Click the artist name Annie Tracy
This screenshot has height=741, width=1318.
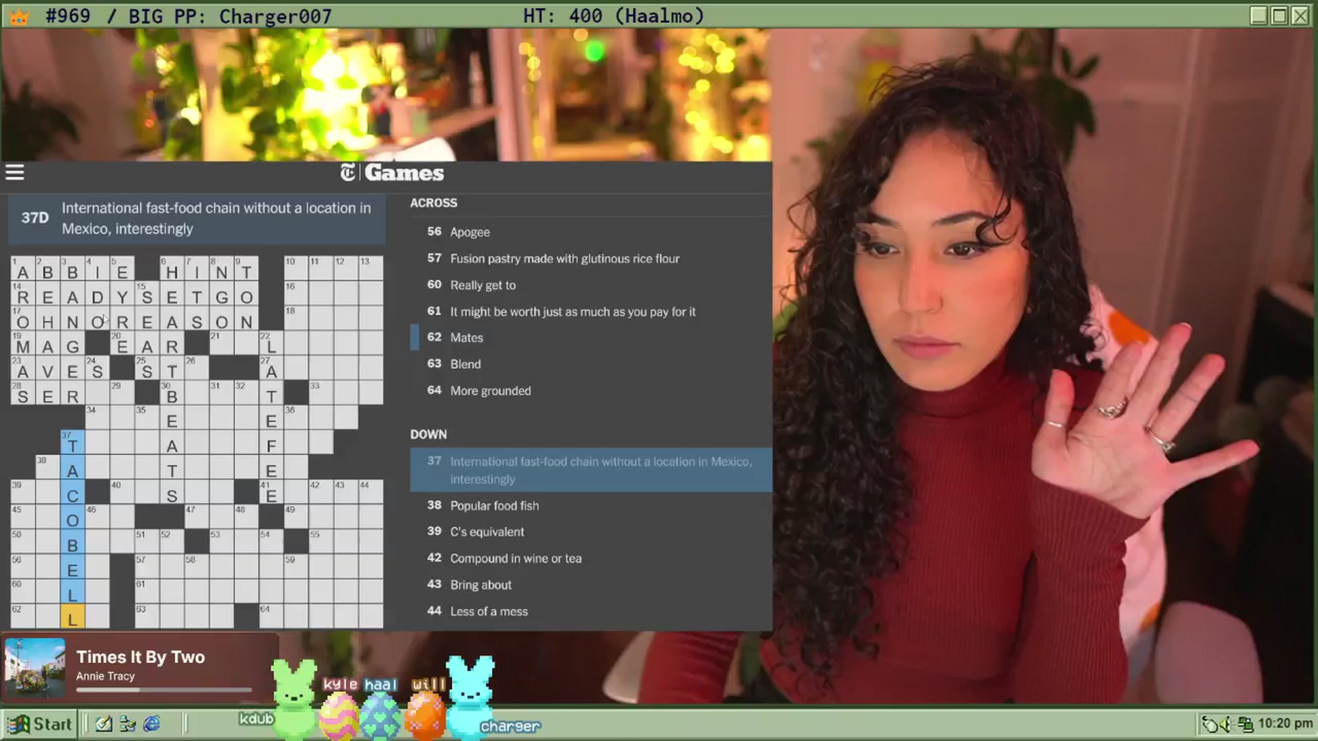[106, 676]
